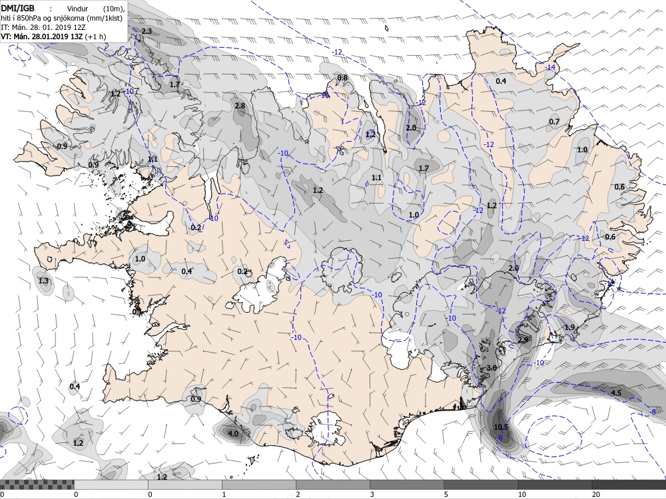666x499 pixels.
Task: Click the 0.7 snowfall value
Action: point(554,122)
